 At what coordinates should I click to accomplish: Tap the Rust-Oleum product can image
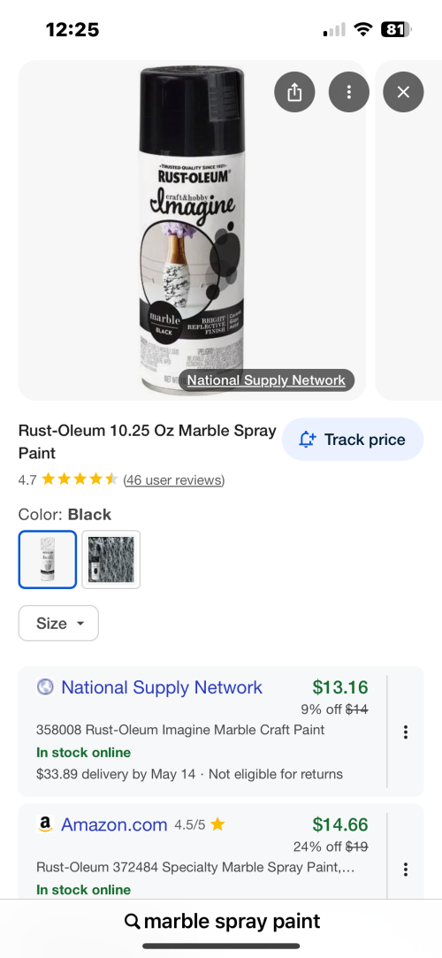(193, 230)
